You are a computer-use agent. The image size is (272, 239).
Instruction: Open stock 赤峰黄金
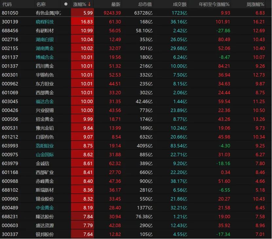(45, 181)
